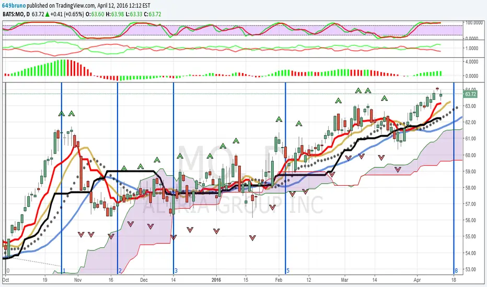Click the 63.00 price axis label
The image size is (487, 287).
click(x=470, y=106)
